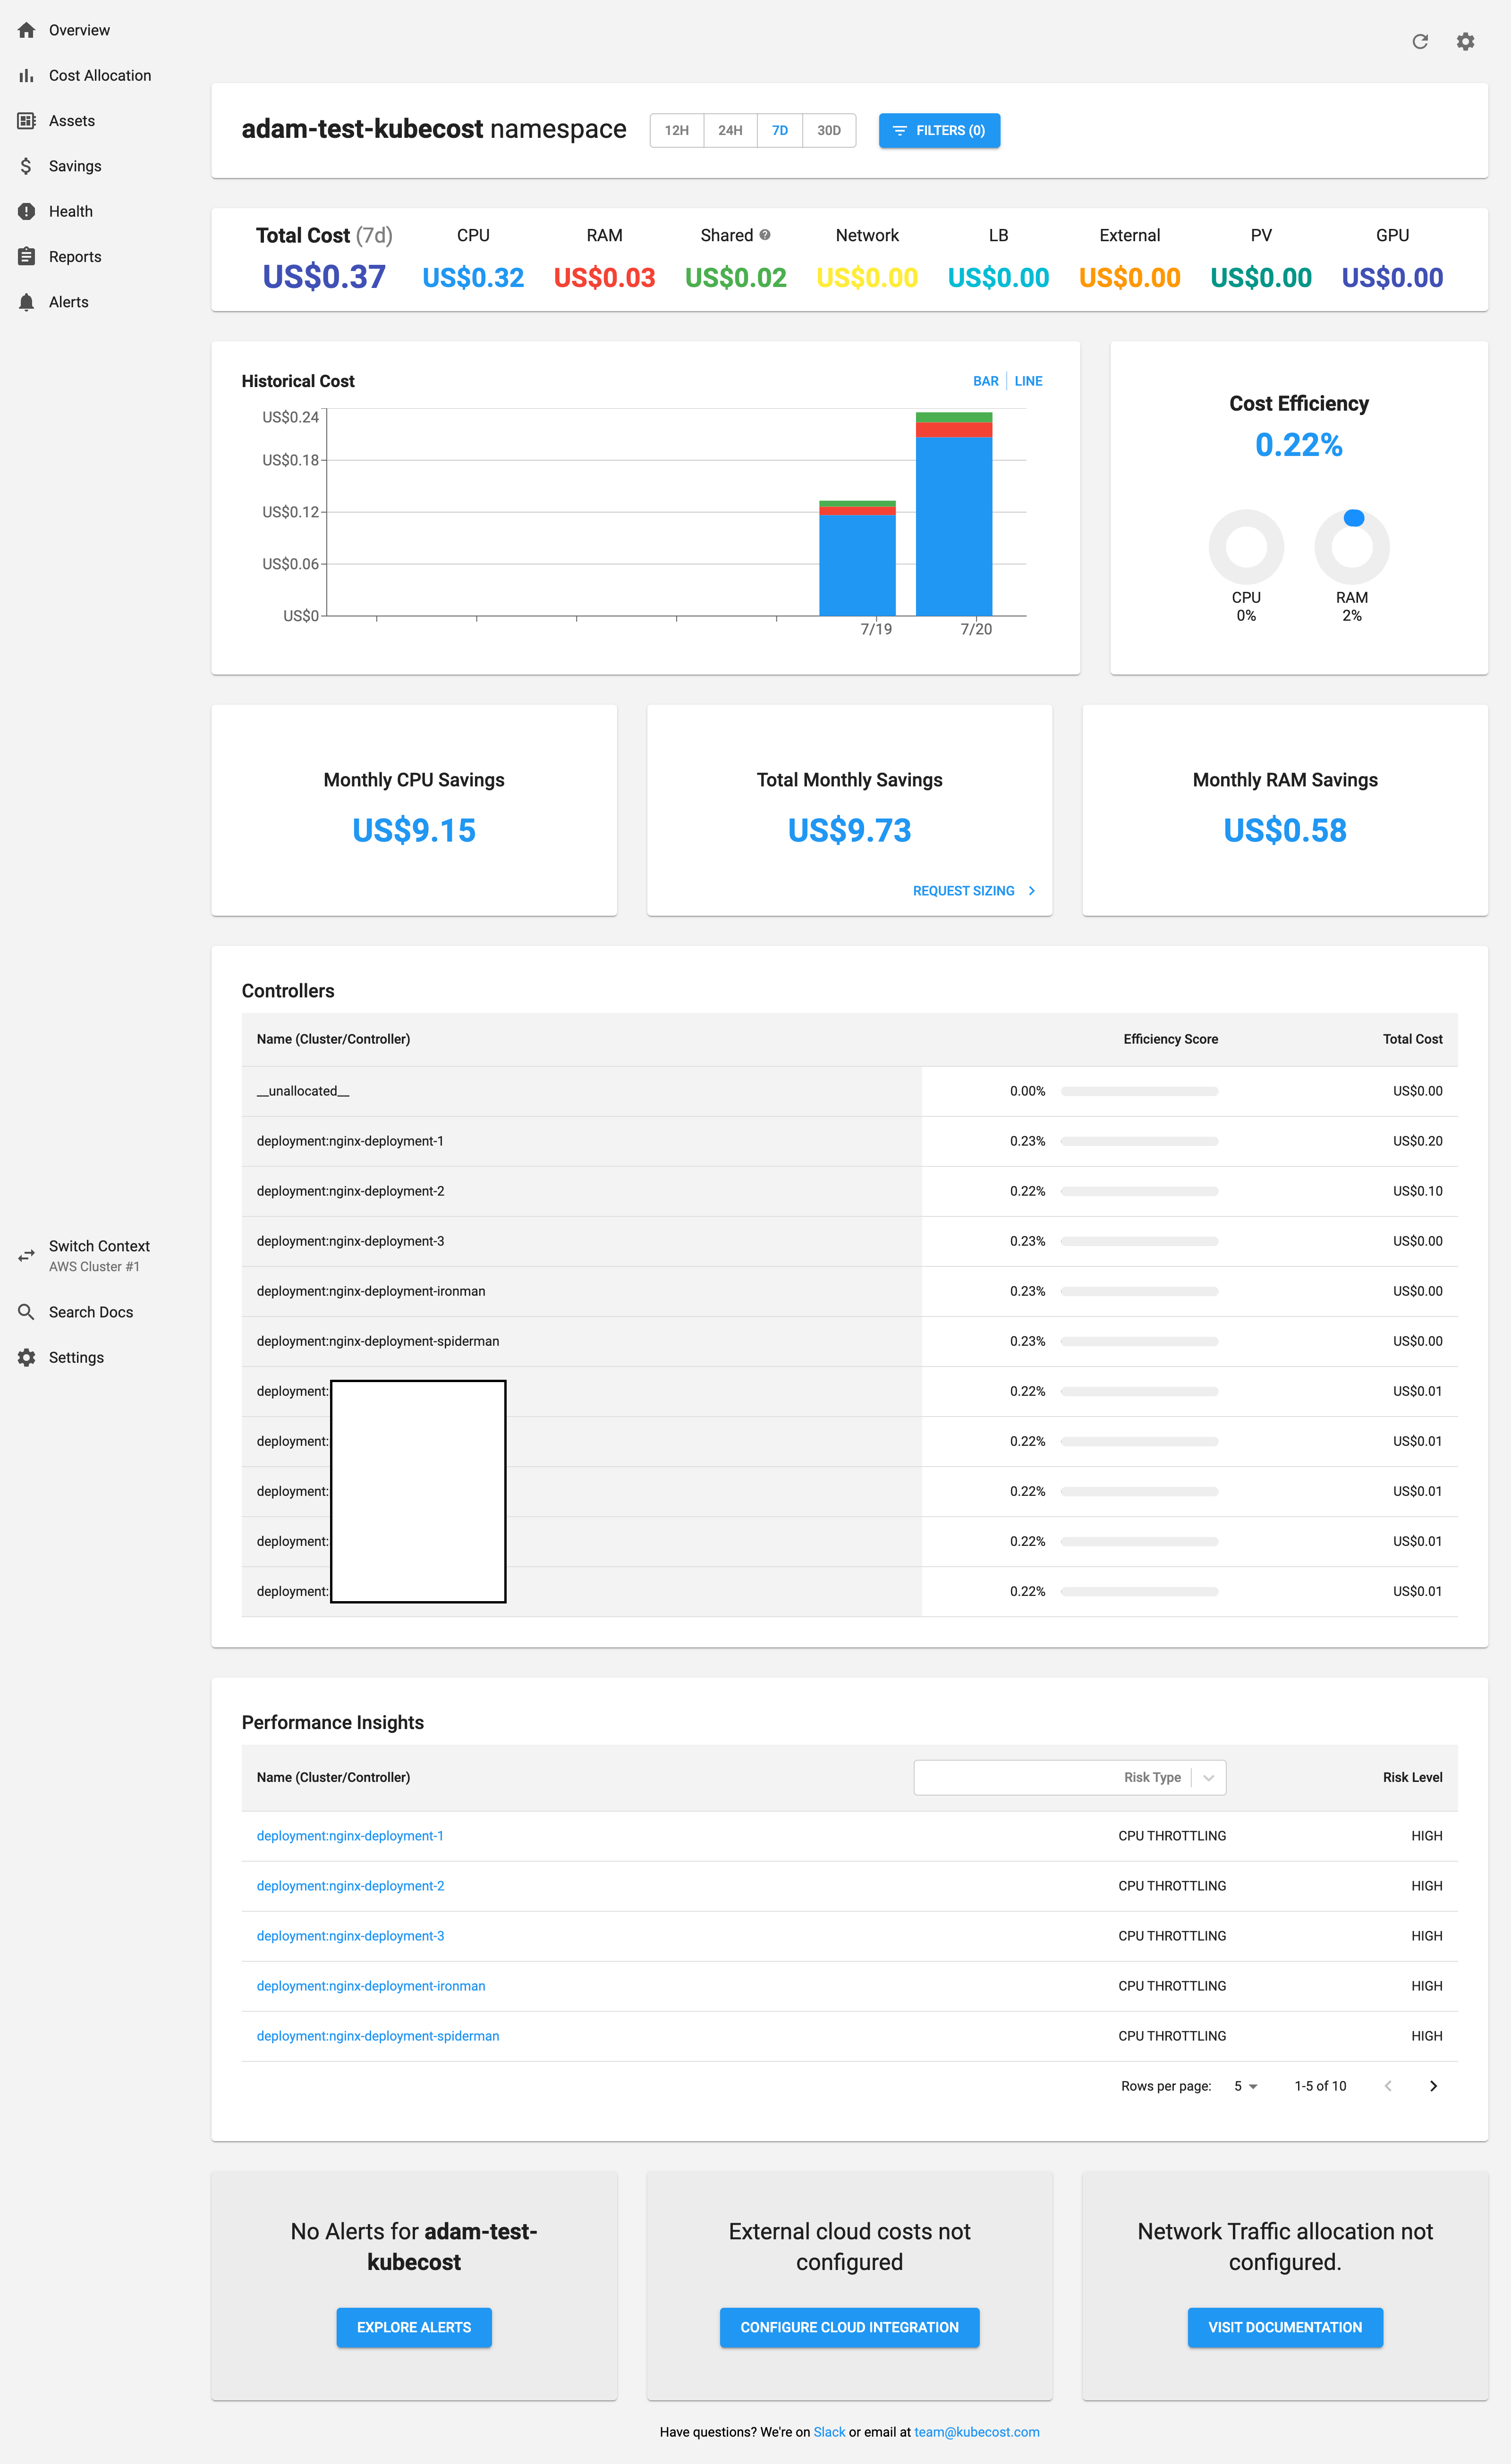Open the Cost Allocation menu item
This screenshot has height=2464, width=1511.
pos(100,75)
